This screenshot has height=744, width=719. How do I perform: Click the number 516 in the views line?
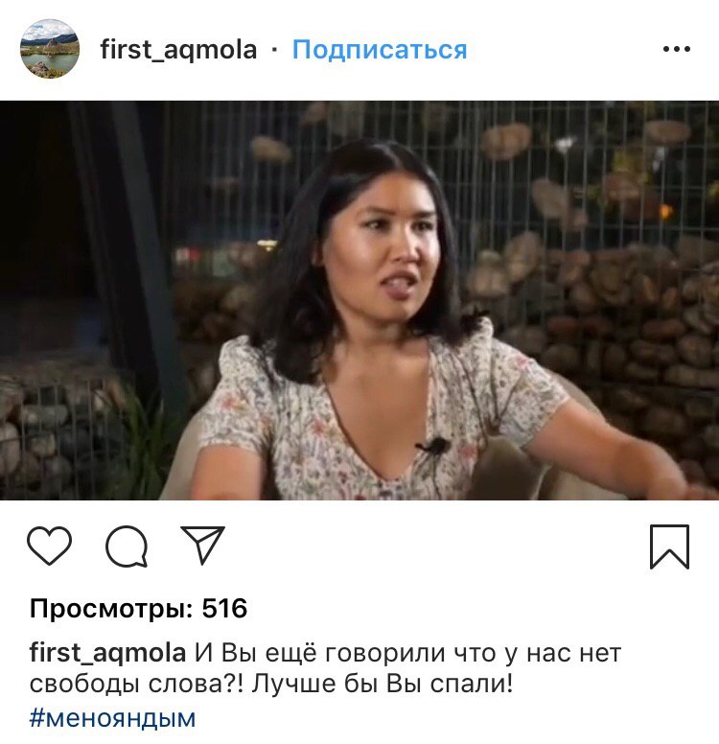pyautogui.click(x=224, y=608)
